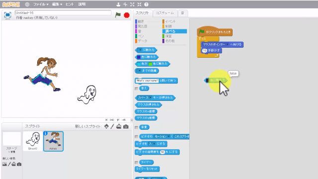
Task: Enable the 音量 (loudness) reporter checkbox
Action: (136, 127)
